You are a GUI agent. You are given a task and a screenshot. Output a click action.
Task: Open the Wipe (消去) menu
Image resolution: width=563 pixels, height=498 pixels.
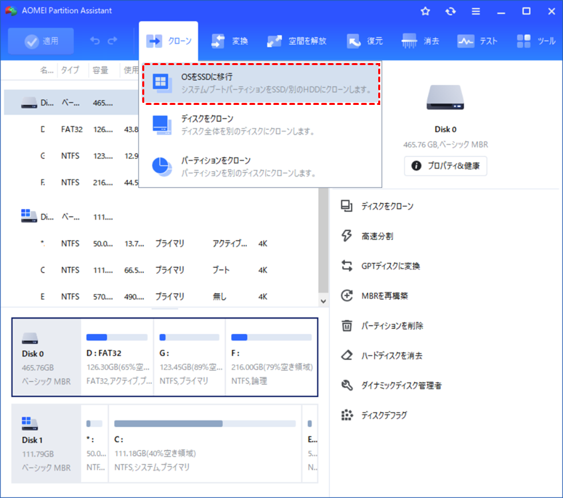[x=421, y=41]
